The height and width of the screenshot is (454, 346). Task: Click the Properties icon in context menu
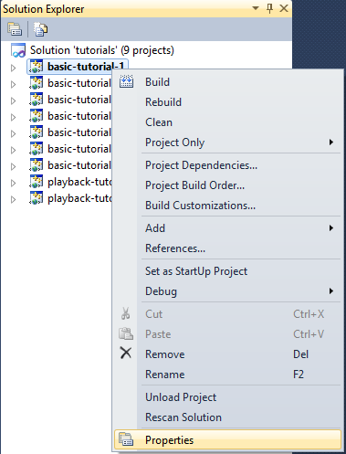coord(126,439)
